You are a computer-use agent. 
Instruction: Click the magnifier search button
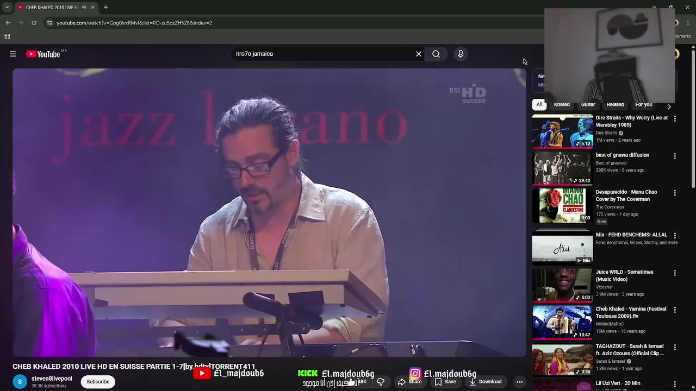436,54
